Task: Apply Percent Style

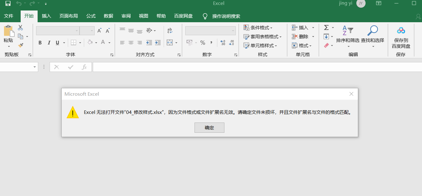Action: 203,43
